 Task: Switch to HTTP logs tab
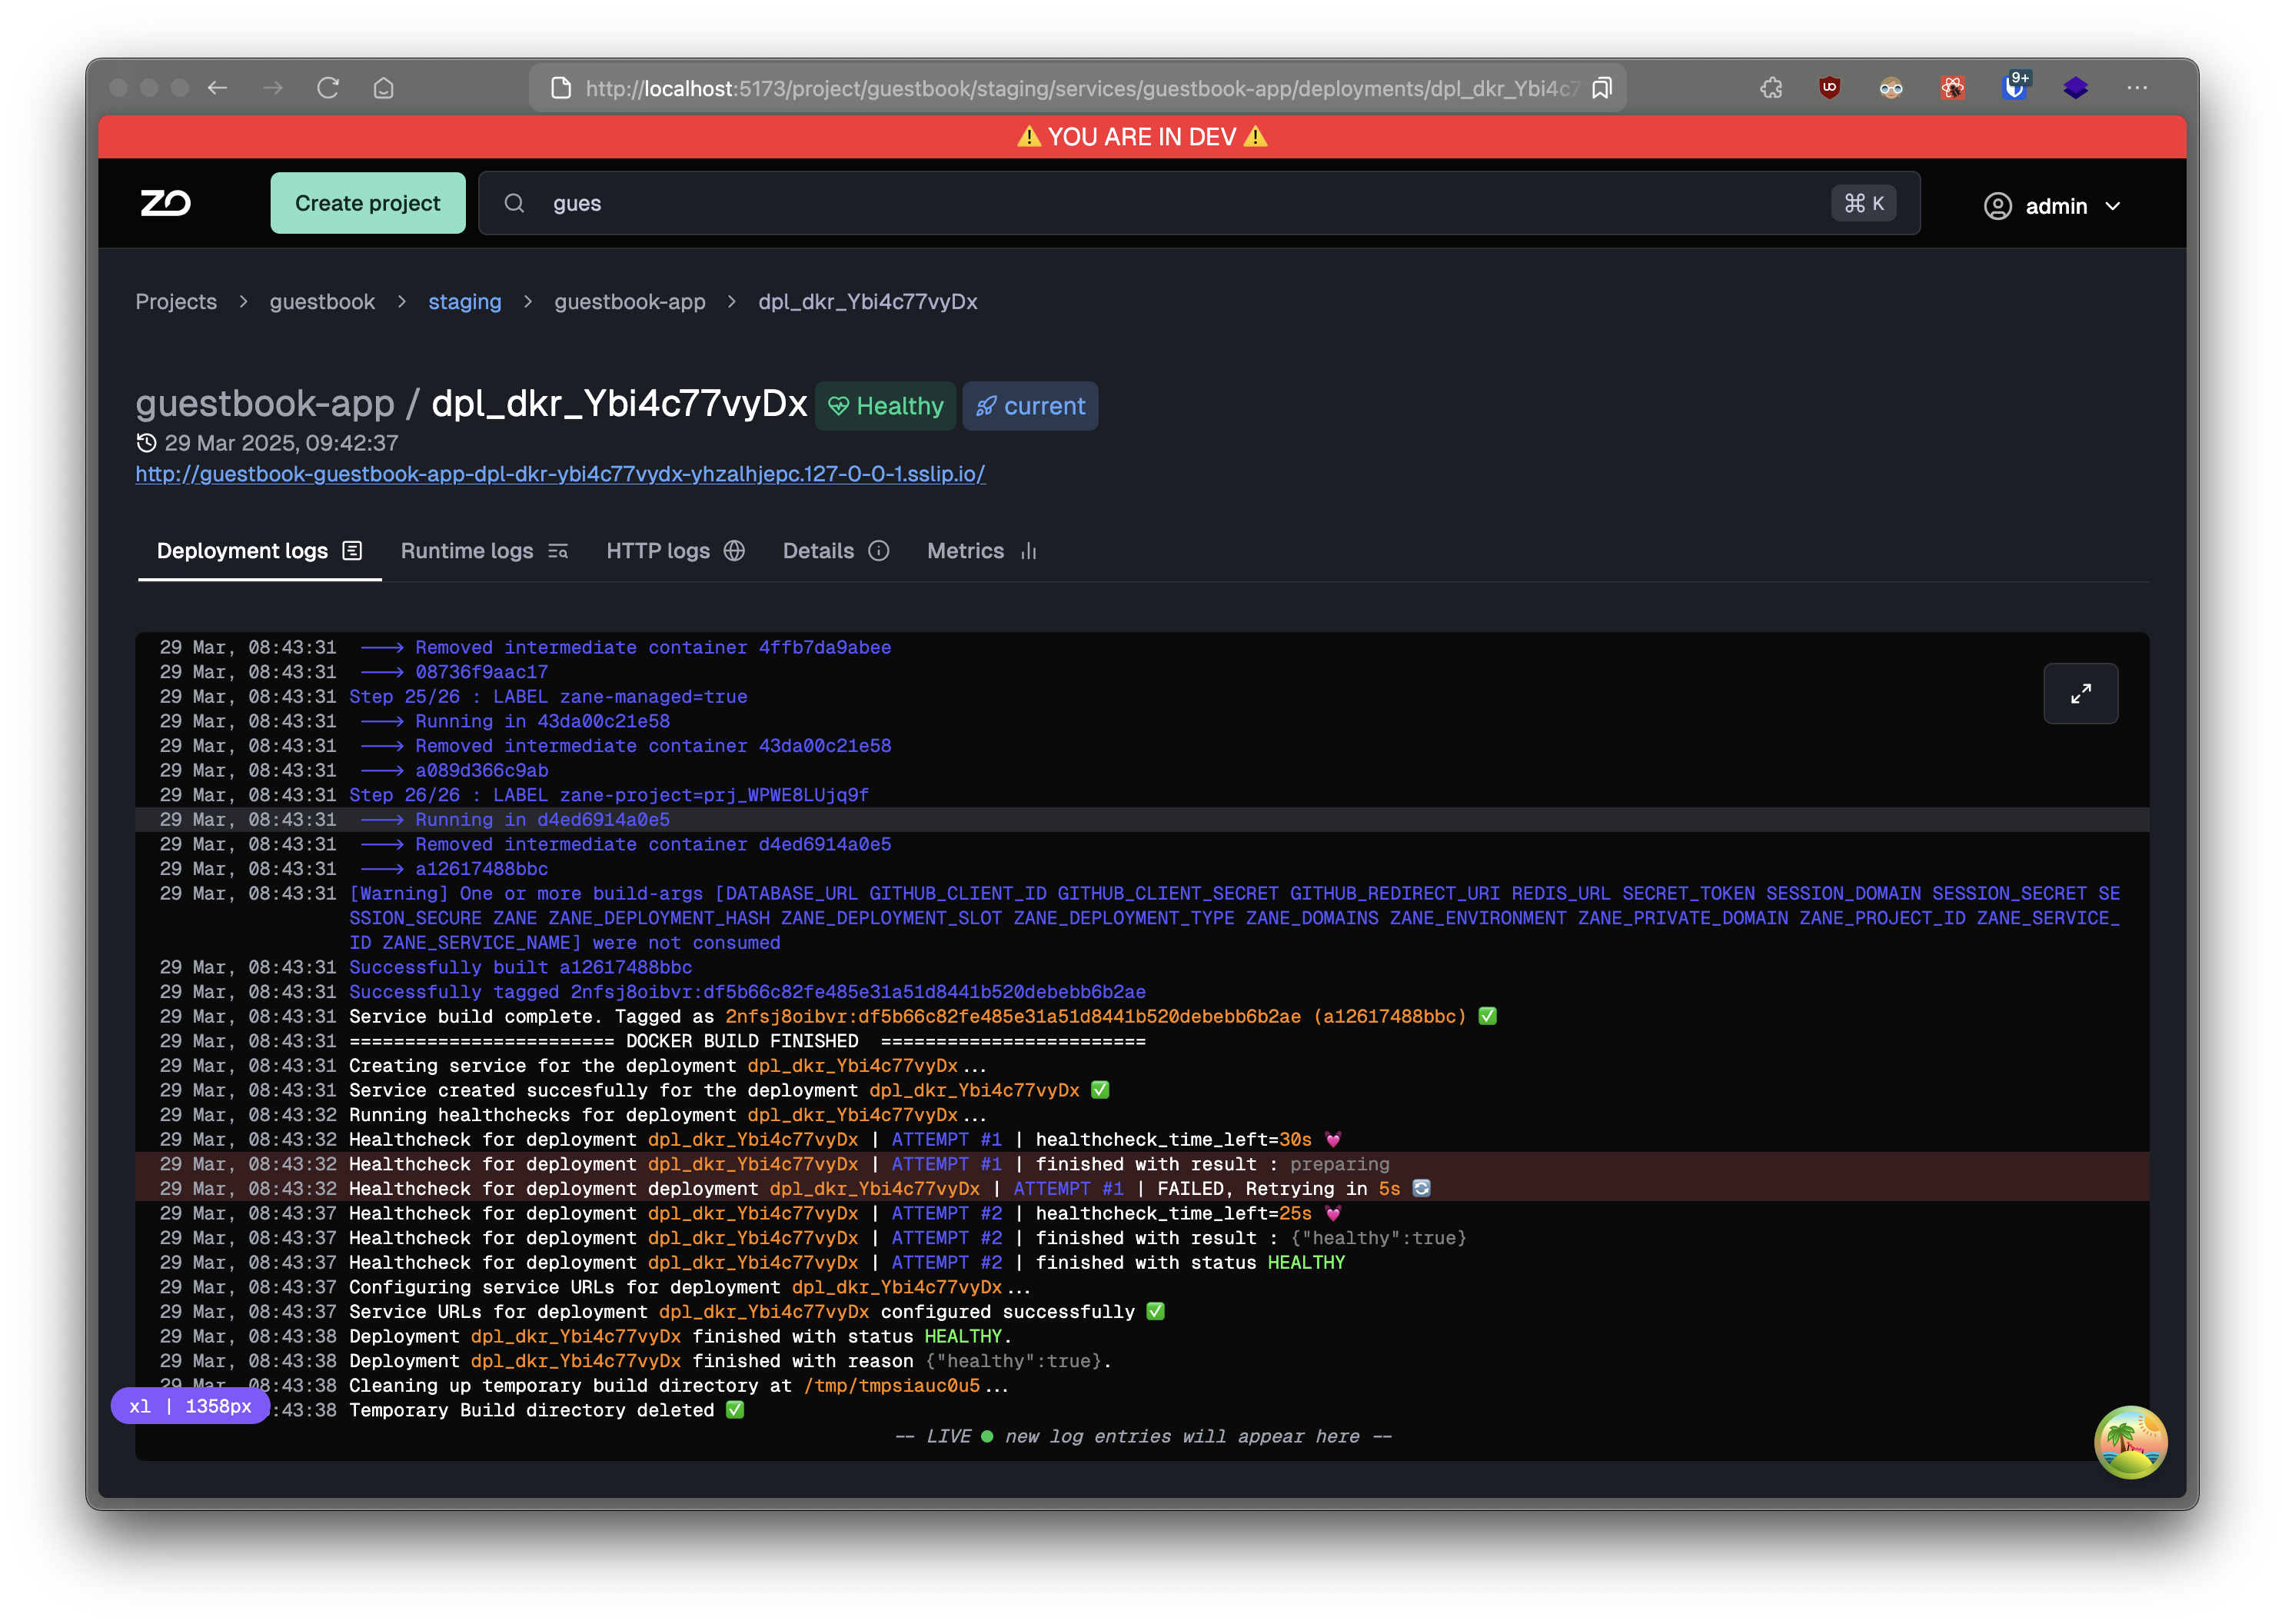(675, 551)
